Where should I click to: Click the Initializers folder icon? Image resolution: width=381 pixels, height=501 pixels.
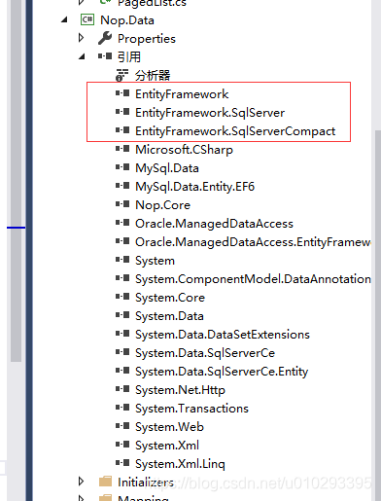point(105,482)
